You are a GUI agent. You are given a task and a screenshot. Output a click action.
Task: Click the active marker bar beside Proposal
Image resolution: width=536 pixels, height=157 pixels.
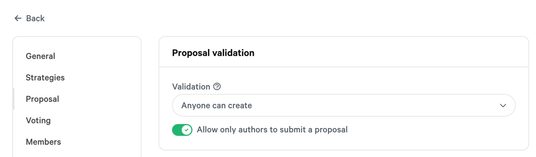[x=13, y=99]
